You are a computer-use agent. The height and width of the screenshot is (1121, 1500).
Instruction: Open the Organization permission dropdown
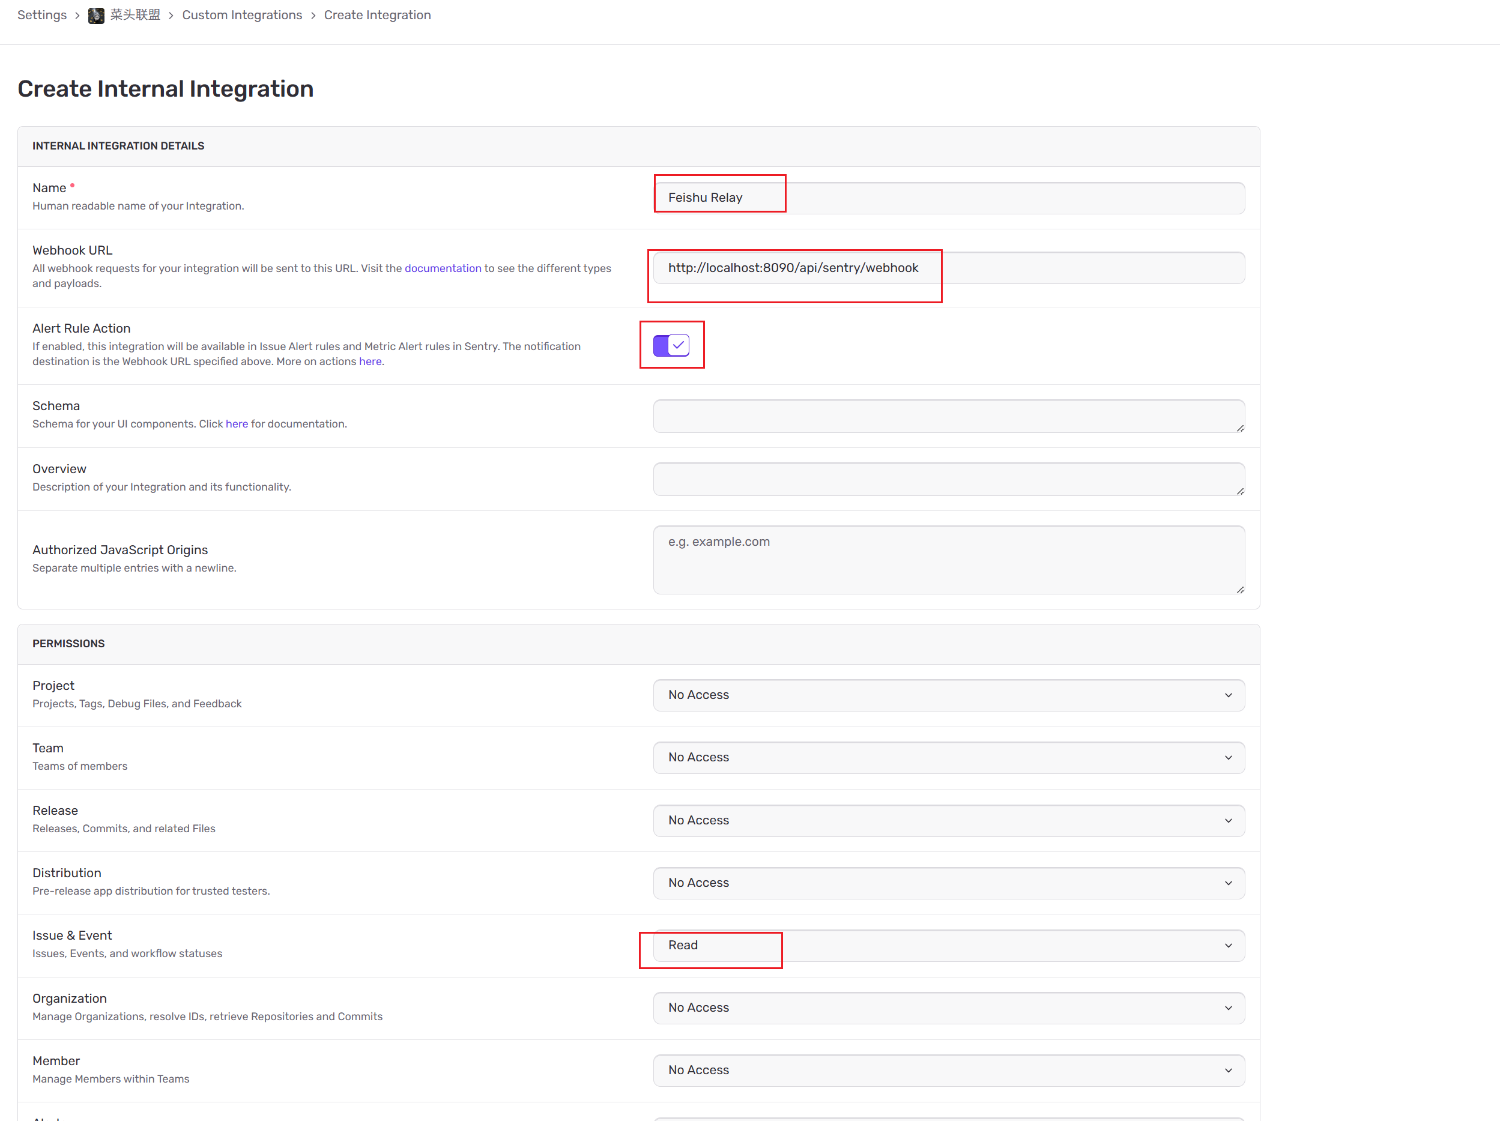tap(948, 1008)
